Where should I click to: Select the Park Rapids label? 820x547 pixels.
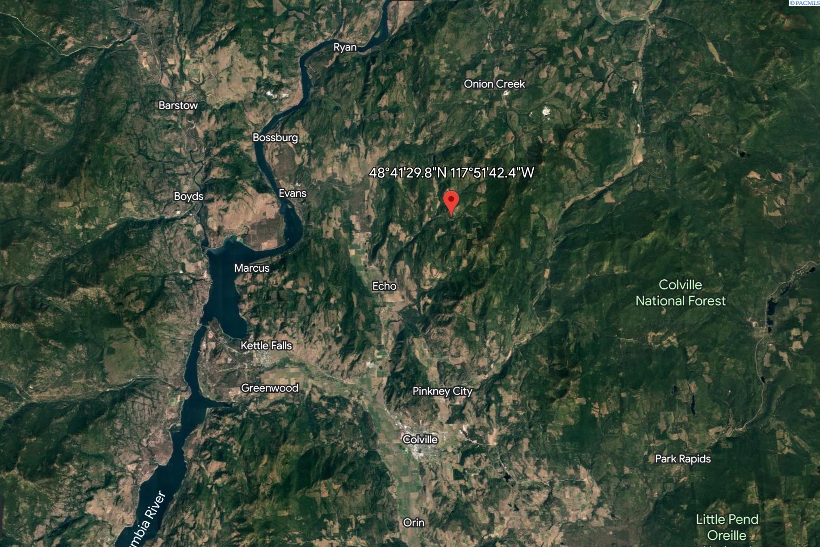[x=683, y=459]
